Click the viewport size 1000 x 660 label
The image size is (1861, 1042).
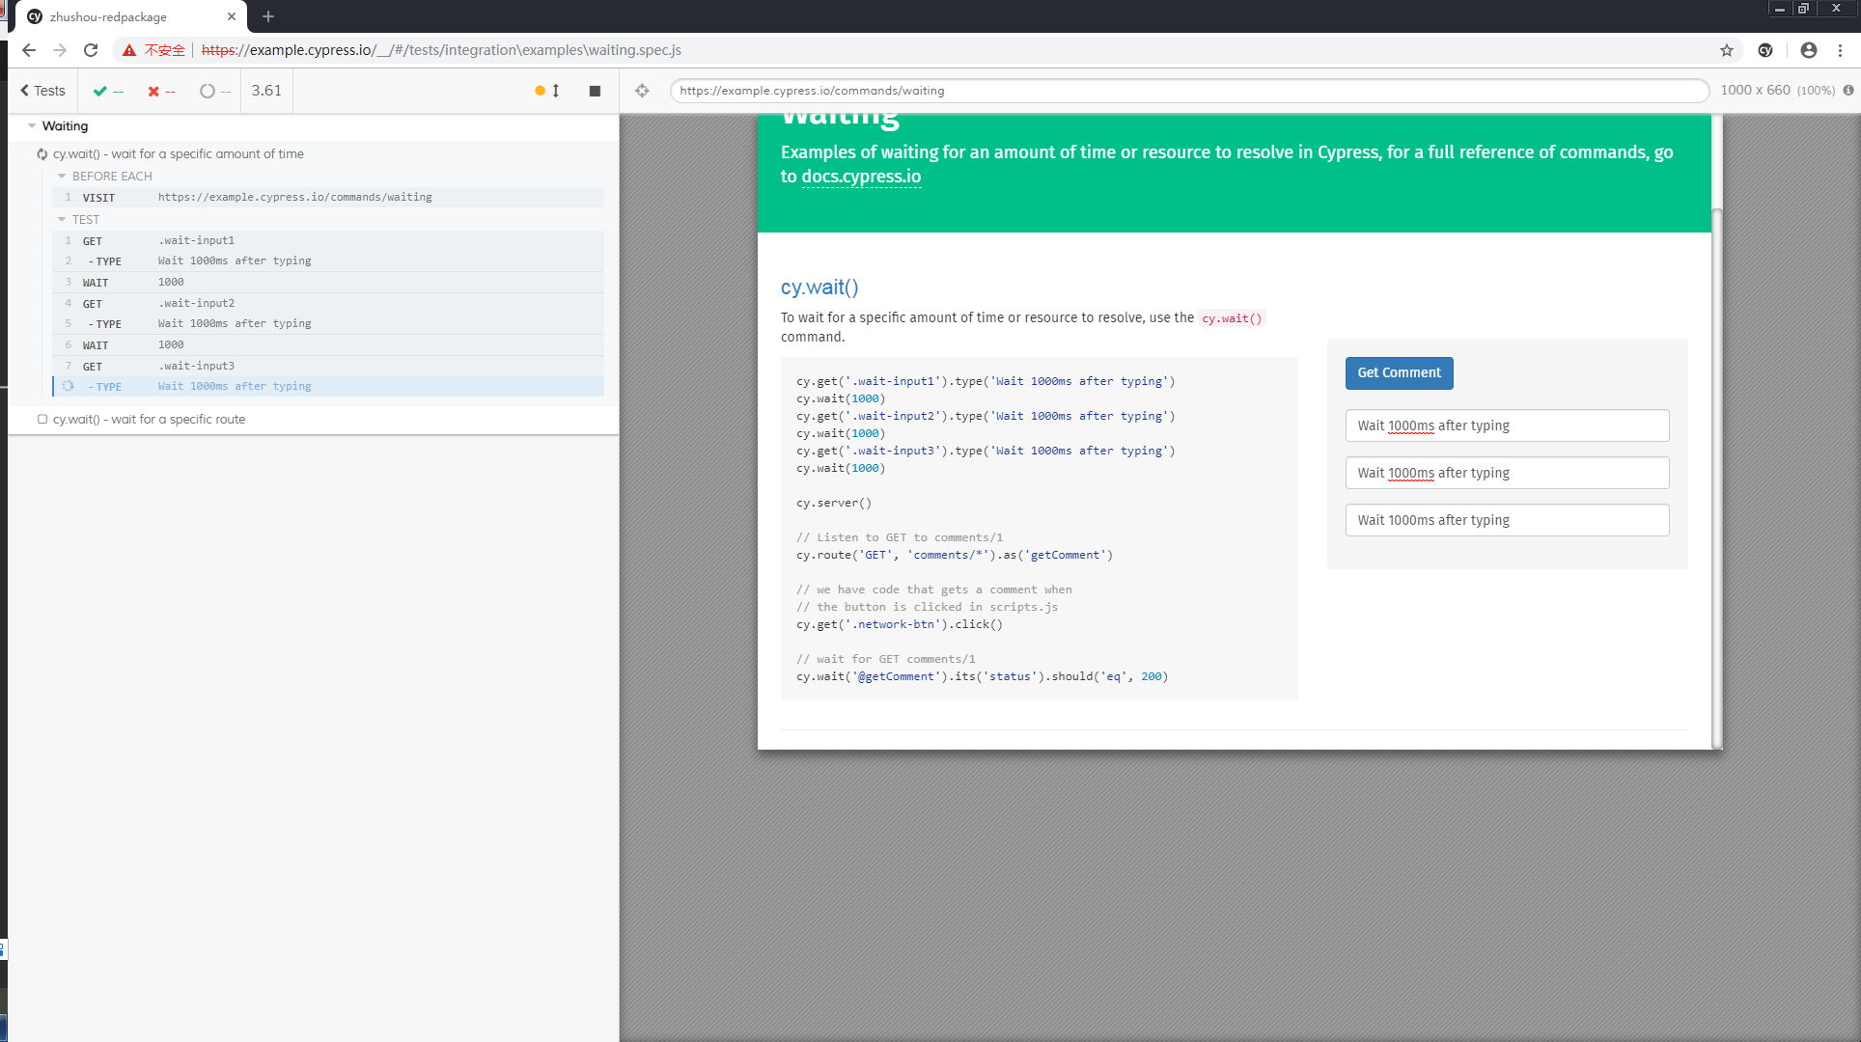(x=1755, y=90)
